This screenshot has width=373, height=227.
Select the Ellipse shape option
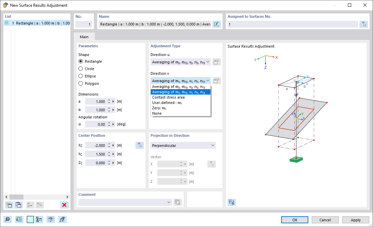click(x=80, y=76)
